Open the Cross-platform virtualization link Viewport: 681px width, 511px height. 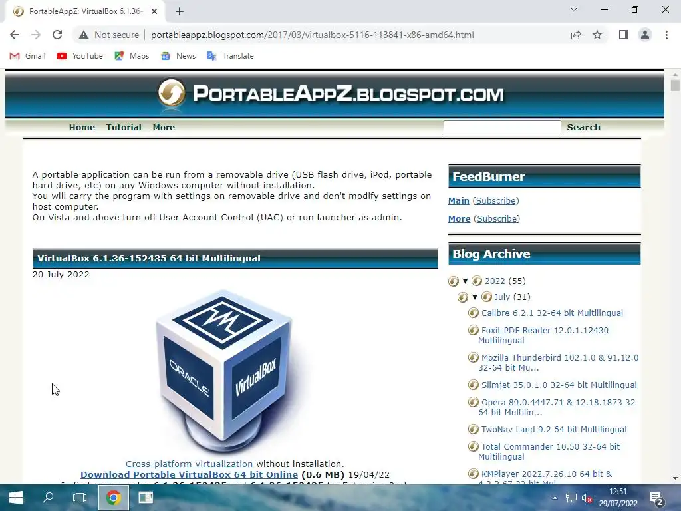click(189, 464)
